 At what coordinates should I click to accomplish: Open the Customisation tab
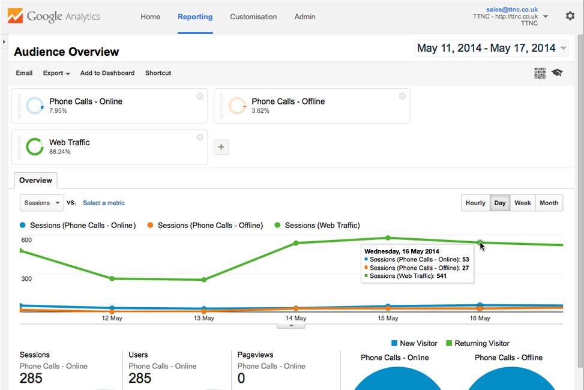pos(253,17)
